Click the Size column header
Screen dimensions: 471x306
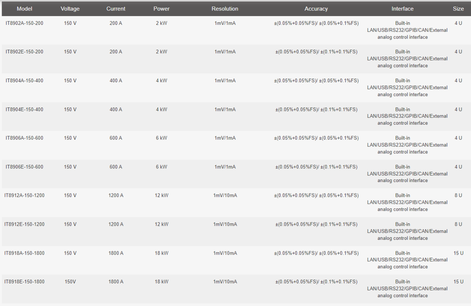click(458, 9)
